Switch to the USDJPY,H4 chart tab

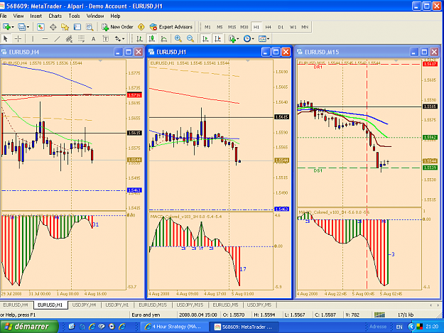[x=84, y=305]
